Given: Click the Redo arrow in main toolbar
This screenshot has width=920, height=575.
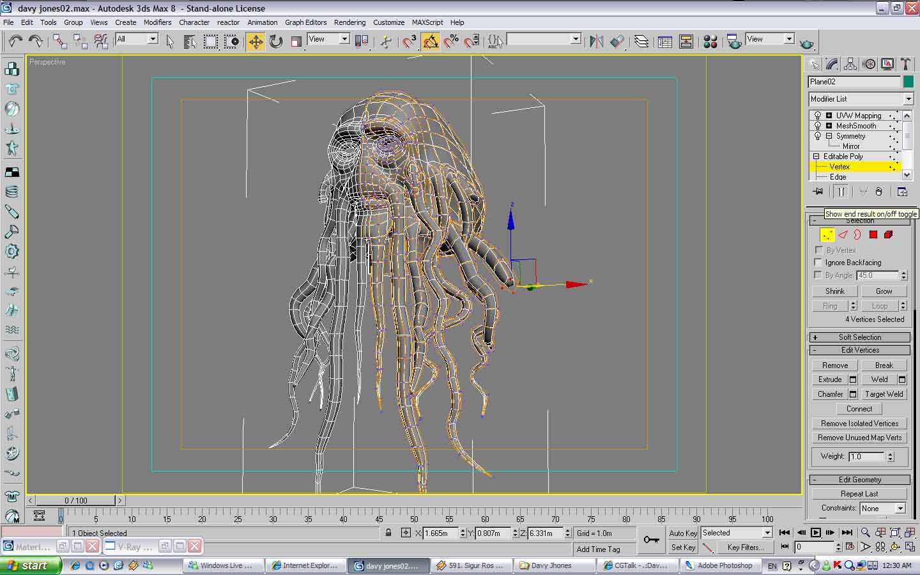Looking at the screenshot, I should point(36,42).
